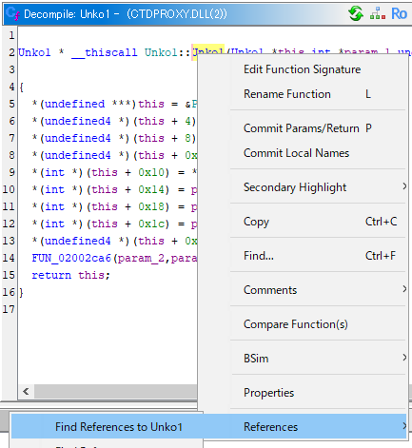Click 'return this;' on line 15
This screenshot has width=412, height=448.
[70, 275]
